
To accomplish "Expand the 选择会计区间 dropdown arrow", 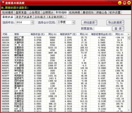I will 73,22.
